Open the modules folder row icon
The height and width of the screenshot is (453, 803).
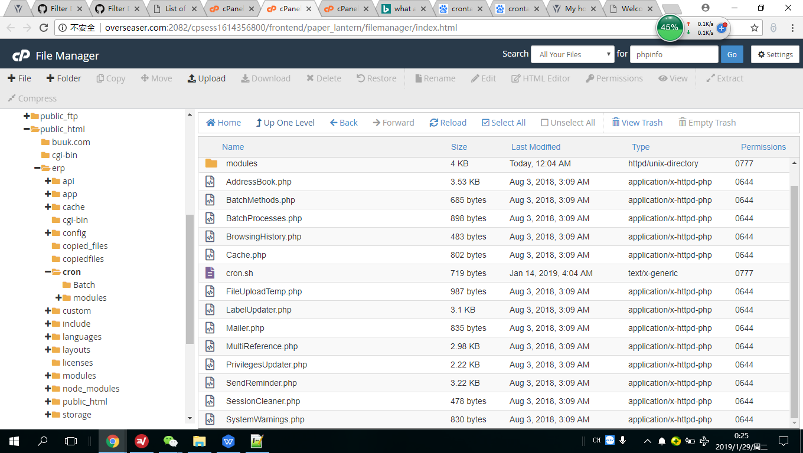click(211, 163)
